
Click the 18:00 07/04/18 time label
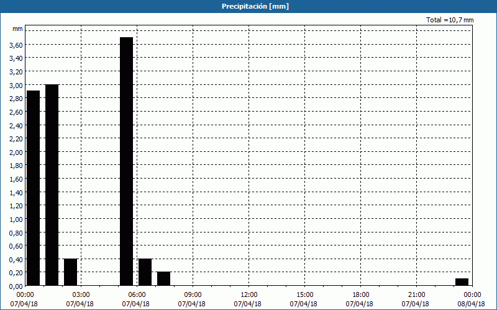[x=360, y=299]
